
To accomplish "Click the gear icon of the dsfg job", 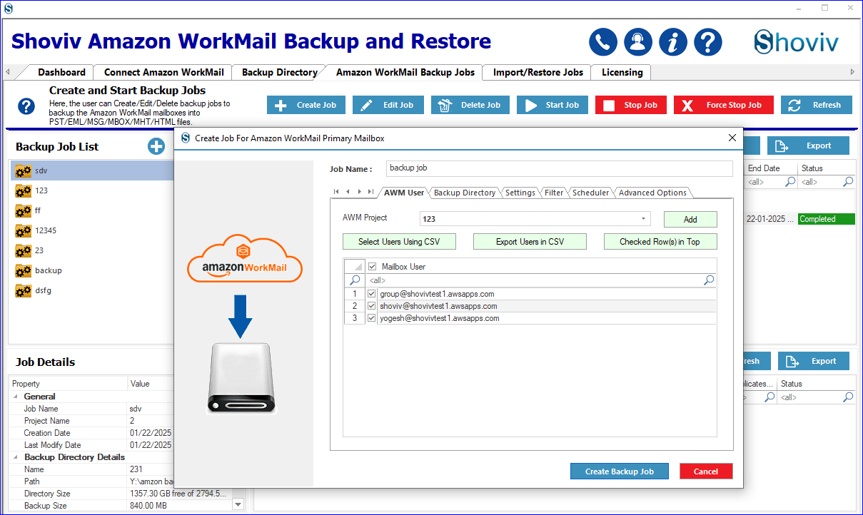I will click(24, 291).
